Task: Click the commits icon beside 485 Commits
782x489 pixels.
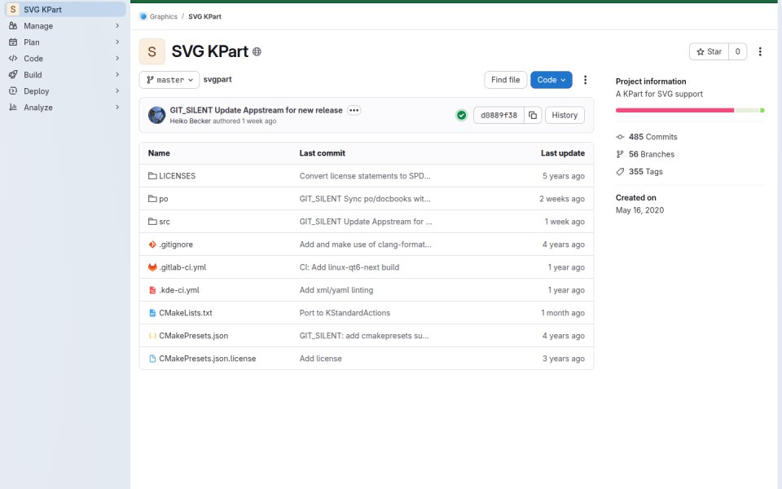Action: pos(620,137)
